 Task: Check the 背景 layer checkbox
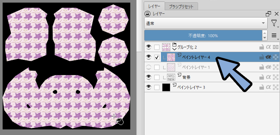[x=157, y=77]
